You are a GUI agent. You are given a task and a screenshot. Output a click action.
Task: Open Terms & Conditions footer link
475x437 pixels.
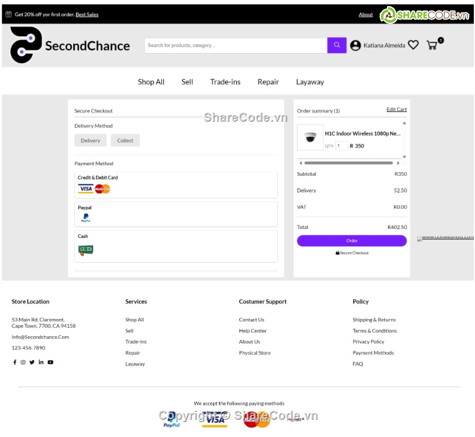point(374,331)
